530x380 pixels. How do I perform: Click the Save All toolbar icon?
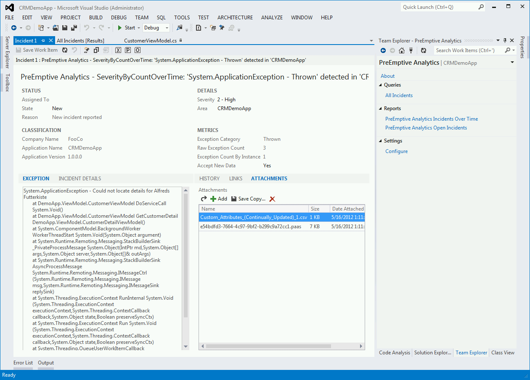click(74, 28)
